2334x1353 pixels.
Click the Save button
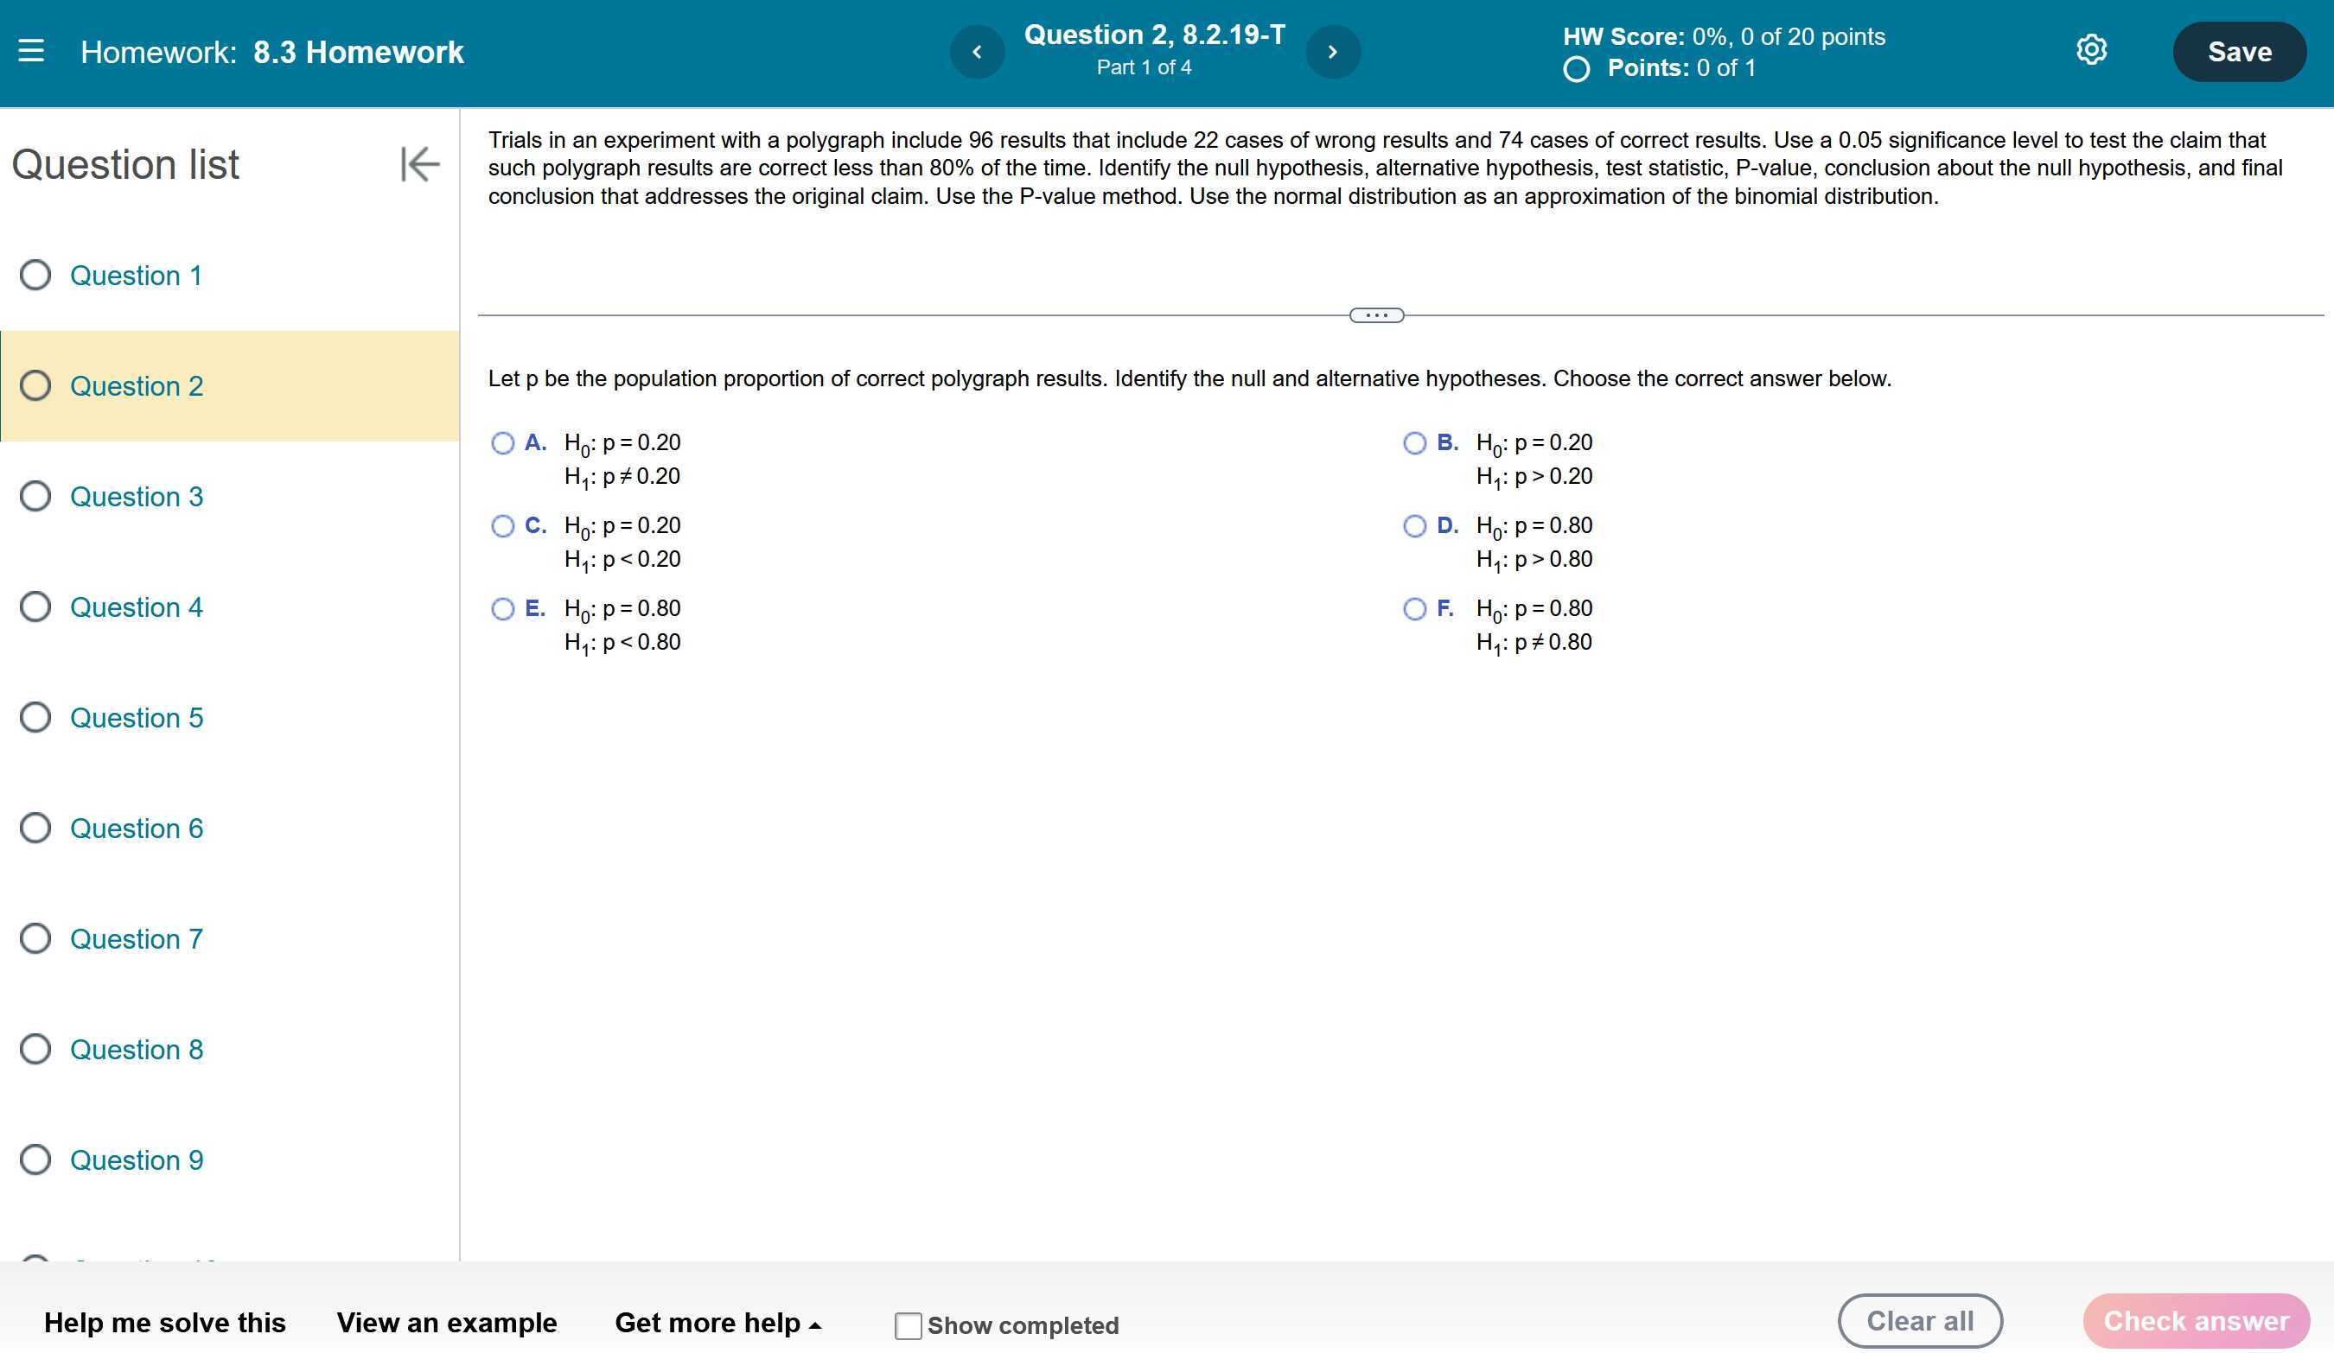pyautogui.click(x=2239, y=52)
